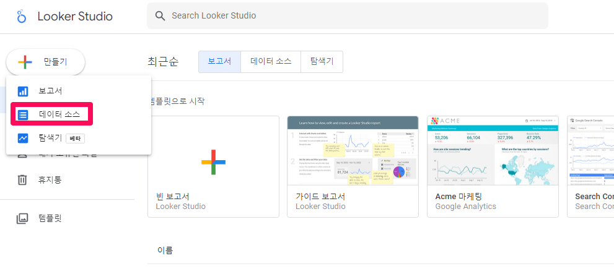Click the colorful plus icon in 만들기

tap(25, 62)
